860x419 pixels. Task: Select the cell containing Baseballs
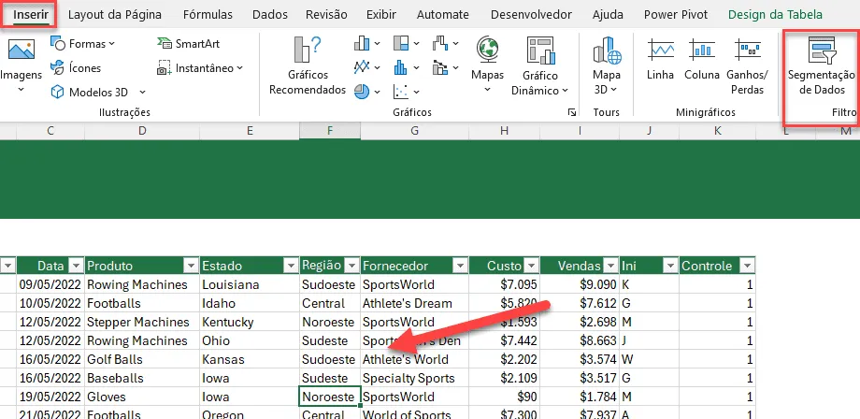click(x=142, y=378)
